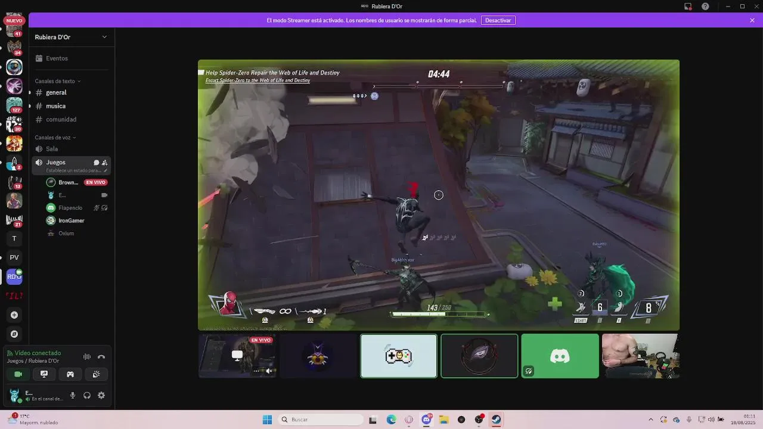Open the comunidad text channel
The image size is (763, 429).
pos(72,119)
